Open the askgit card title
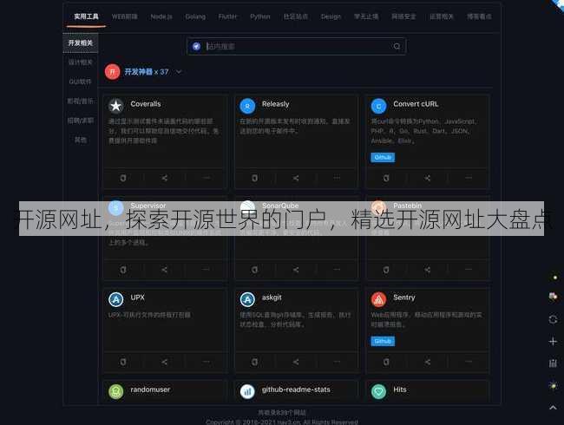The image size is (564, 425). tap(272, 297)
